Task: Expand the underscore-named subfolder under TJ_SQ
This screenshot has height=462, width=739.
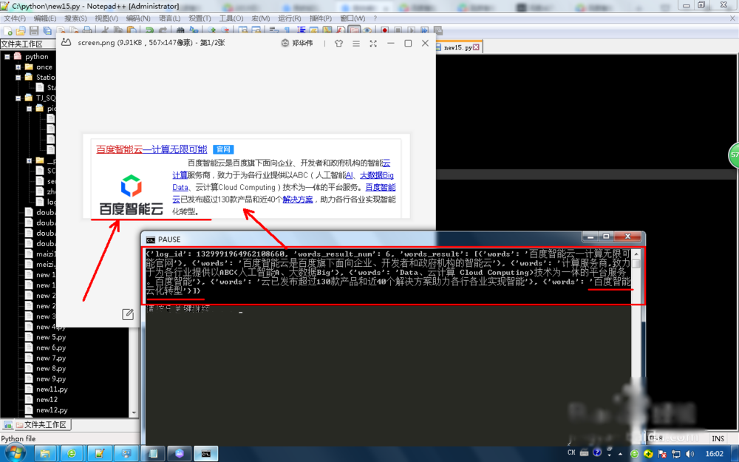Action: pyautogui.click(x=29, y=160)
